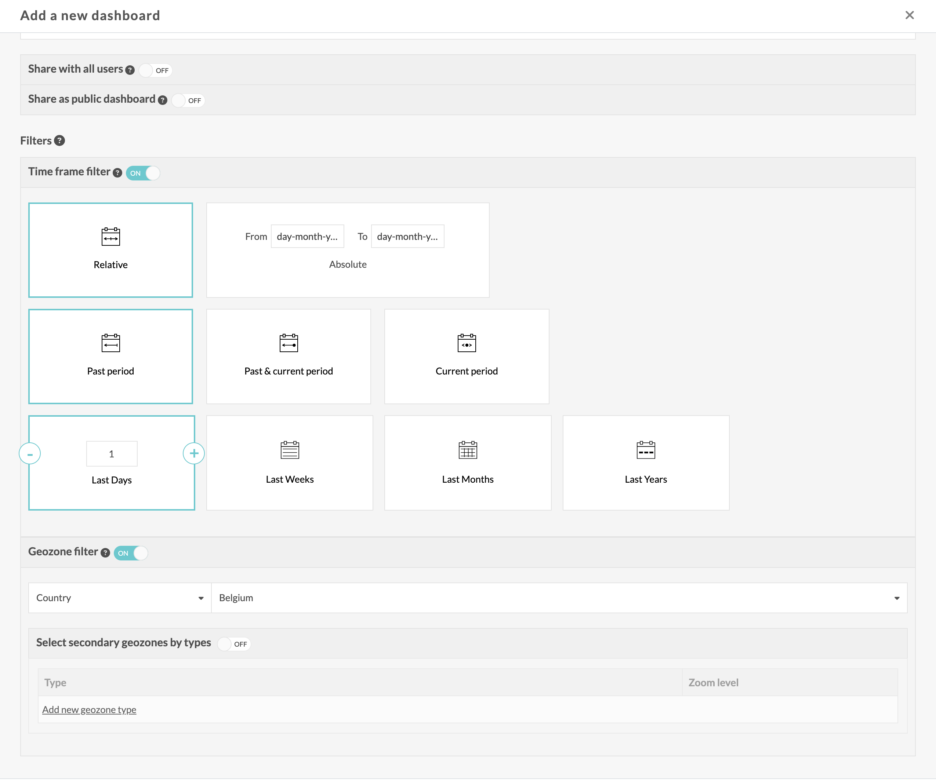The height and width of the screenshot is (782, 936).
Task: Click the From date input field
Action: point(307,236)
